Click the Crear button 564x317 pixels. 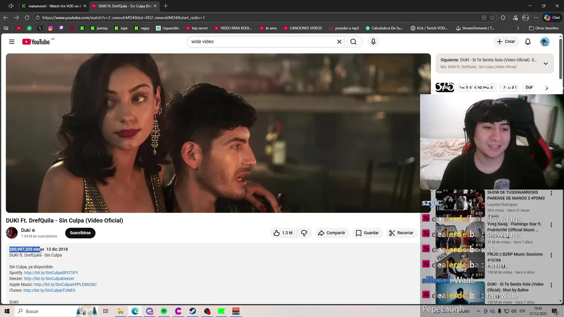click(506, 42)
